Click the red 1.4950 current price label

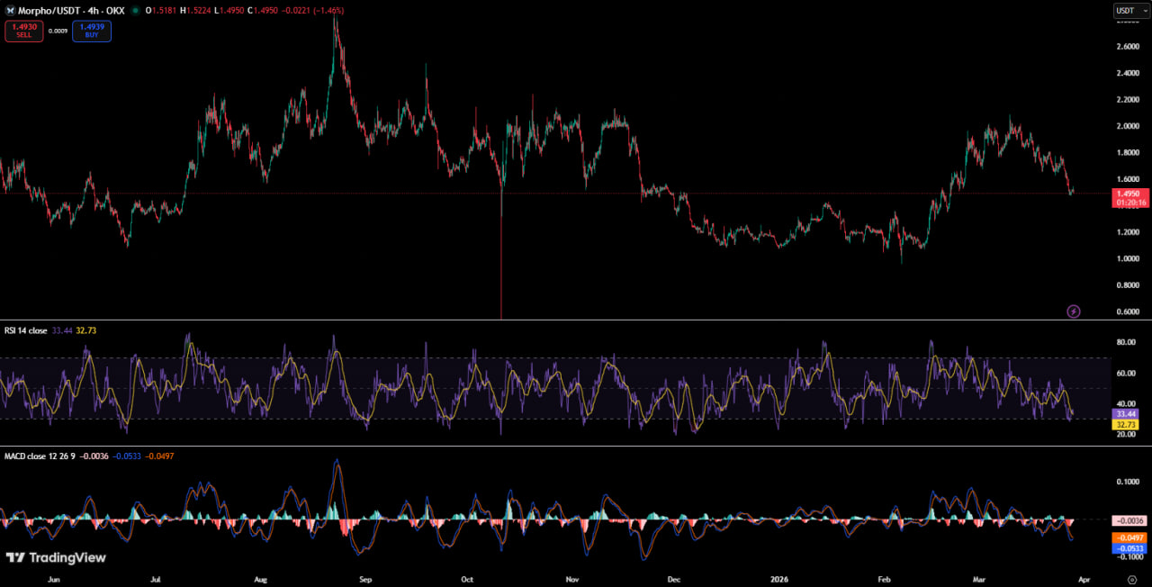[x=1130, y=194]
